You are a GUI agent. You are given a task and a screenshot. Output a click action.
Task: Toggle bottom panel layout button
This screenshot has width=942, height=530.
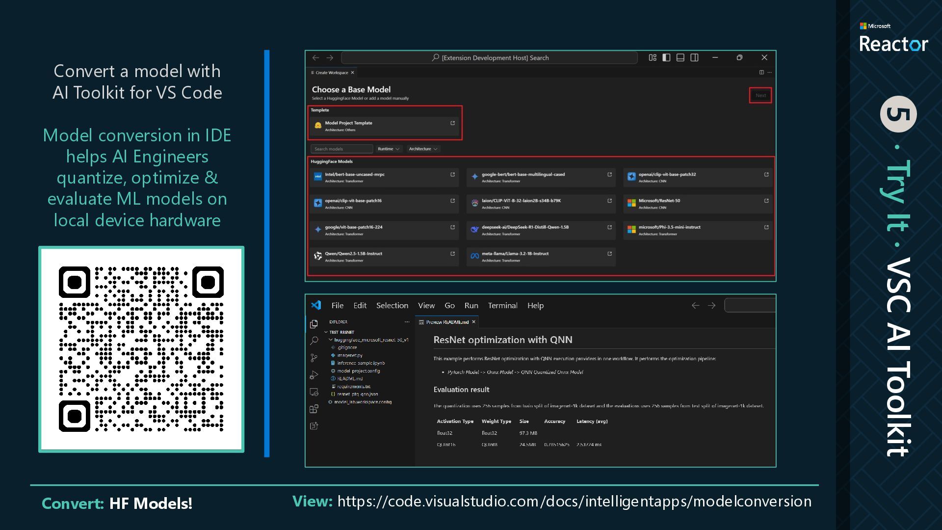coord(680,57)
